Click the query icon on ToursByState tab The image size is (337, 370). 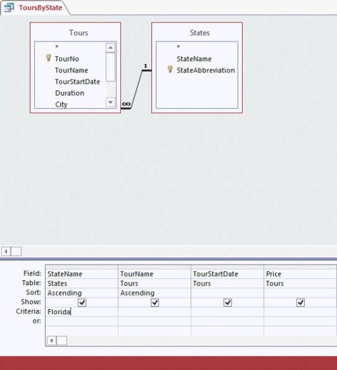[x=9, y=7]
